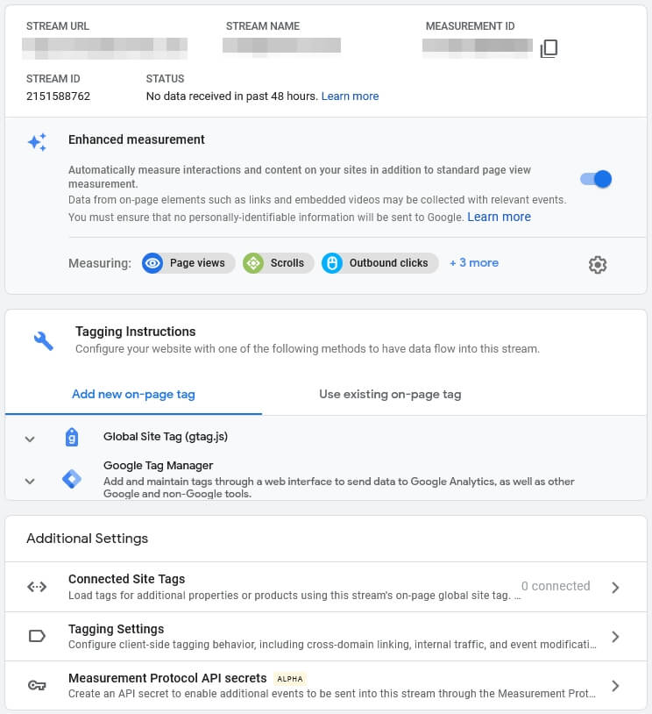Click the stream ID 2151588762

(58, 96)
